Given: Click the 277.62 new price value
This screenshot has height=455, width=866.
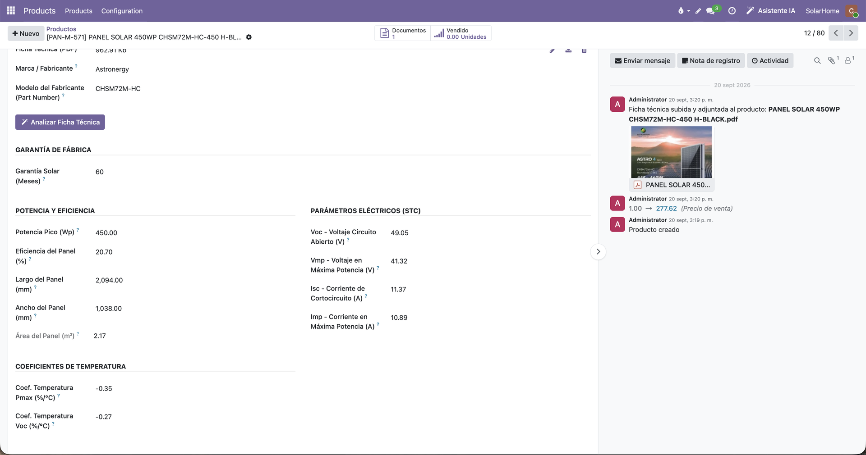Looking at the screenshot, I should click(x=666, y=208).
